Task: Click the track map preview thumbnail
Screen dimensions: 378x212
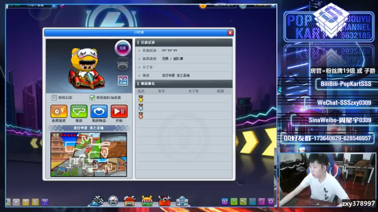Action: pos(89,155)
